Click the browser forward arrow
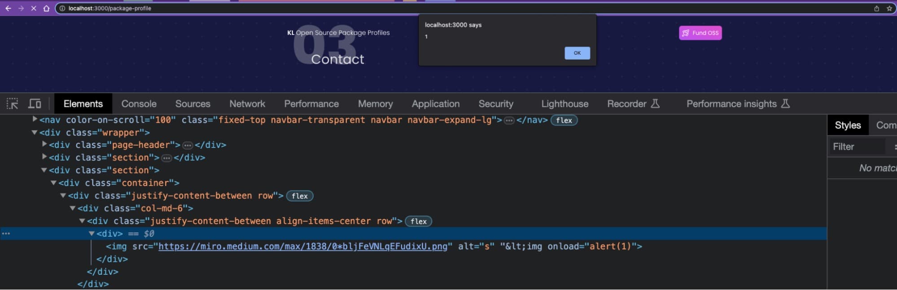The width and height of the screenshot is (897, 290). point(21,8)
